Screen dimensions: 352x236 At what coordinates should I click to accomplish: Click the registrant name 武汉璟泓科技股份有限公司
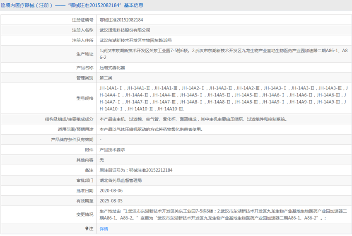125,30
